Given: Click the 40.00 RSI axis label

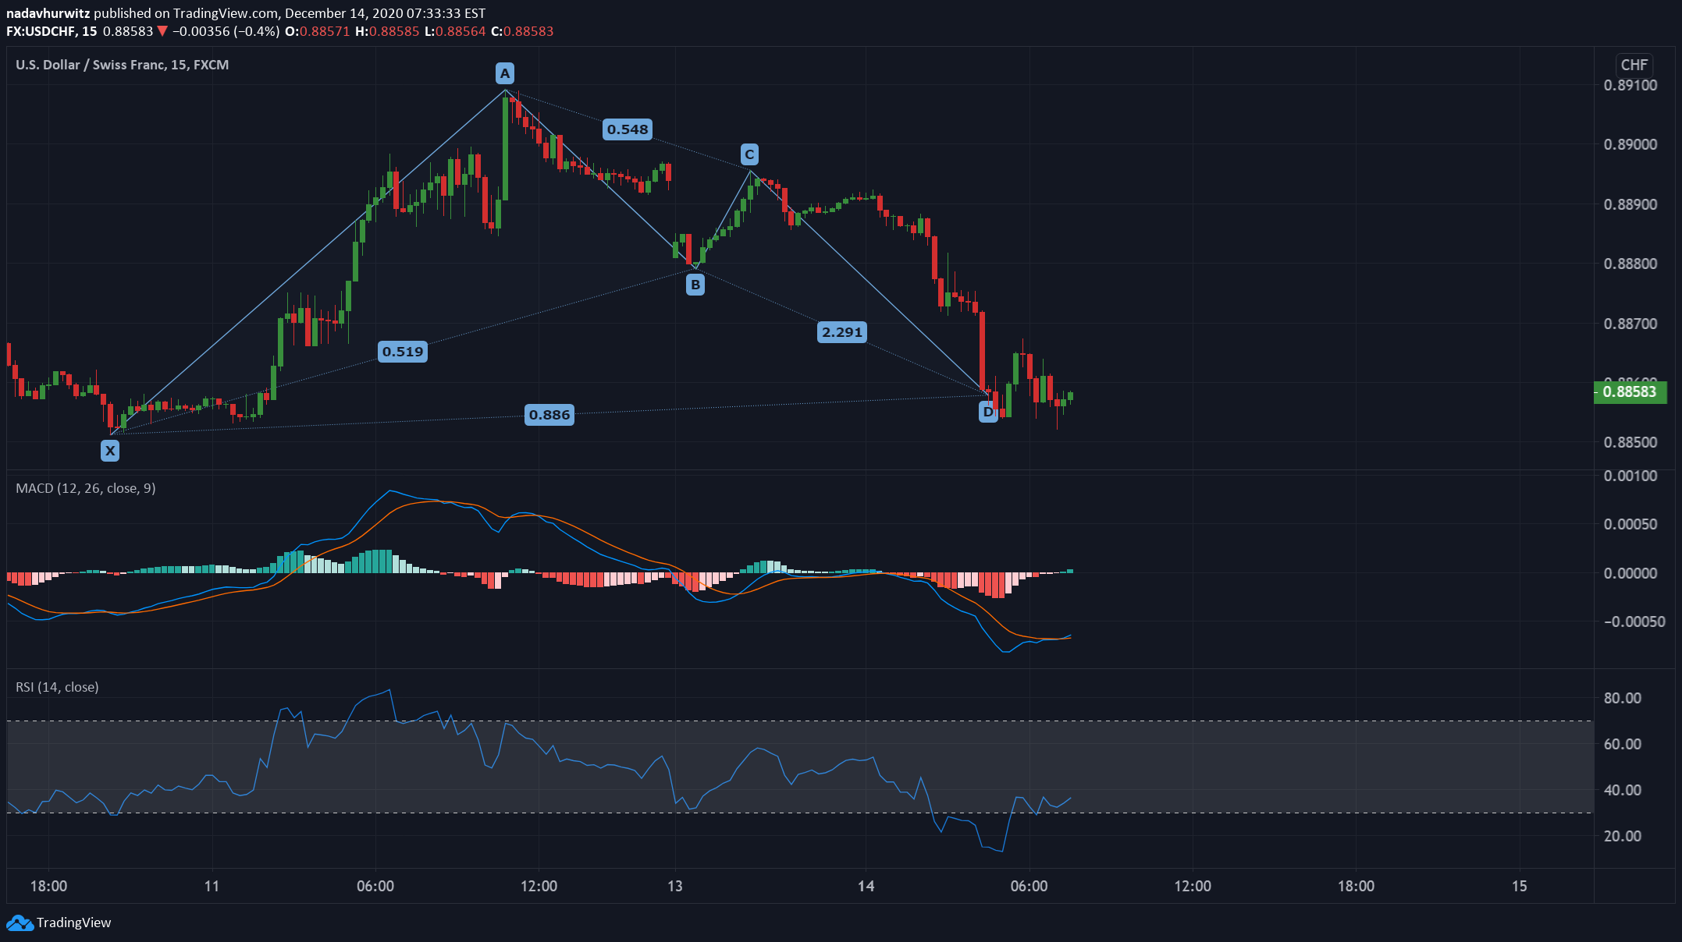Looking at the screenshot, I should [1623, 790].
